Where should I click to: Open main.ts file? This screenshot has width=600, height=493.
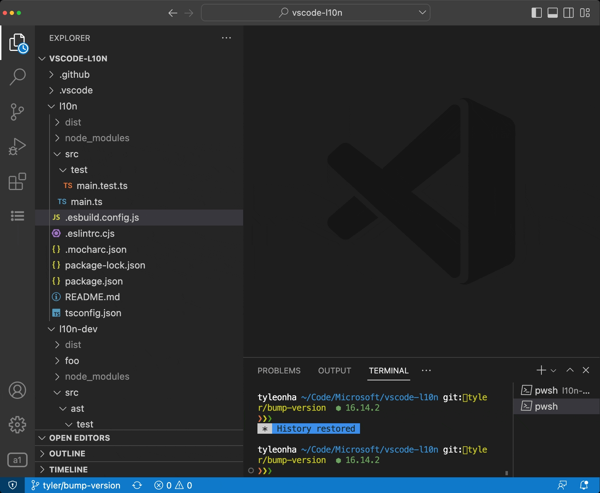(139, 202)
